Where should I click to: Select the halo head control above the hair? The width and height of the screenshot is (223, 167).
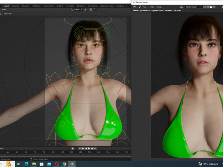pyautogui.click(x=88, y=19)
